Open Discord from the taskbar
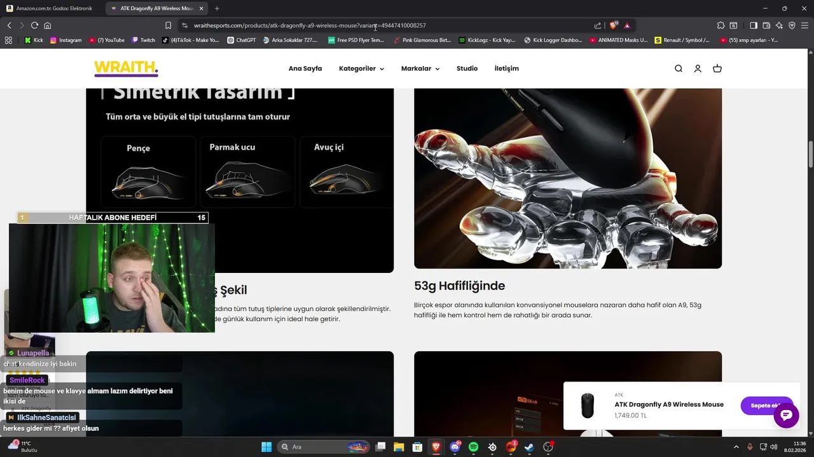Image resolution: width=814 pixels, height=457 pixels. (x=455, y=447)
